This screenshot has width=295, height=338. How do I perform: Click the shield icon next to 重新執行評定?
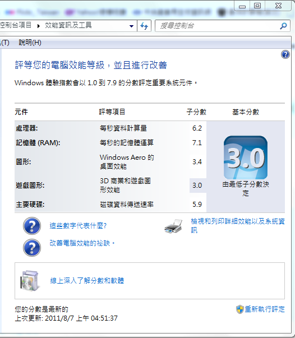tap(239, 309)
